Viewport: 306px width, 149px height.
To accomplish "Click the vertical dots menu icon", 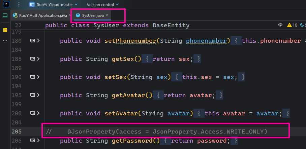I will point(19,4).
